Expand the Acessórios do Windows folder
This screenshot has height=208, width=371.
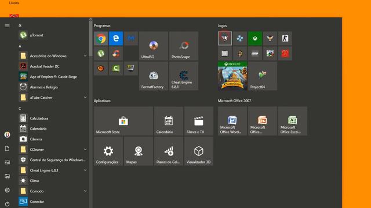click(53, 56)
